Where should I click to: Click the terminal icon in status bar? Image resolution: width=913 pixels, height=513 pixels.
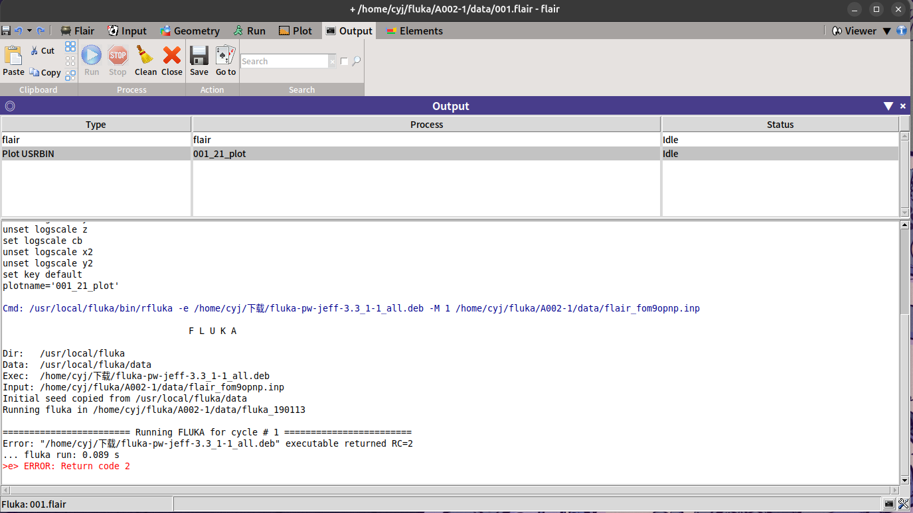pos(889,504)
